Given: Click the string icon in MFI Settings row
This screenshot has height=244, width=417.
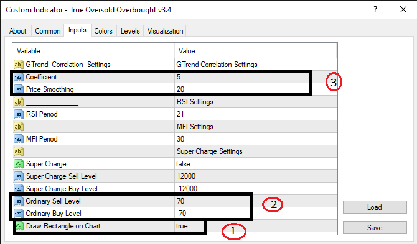Looking at the screenshot, I should [18, 127].
